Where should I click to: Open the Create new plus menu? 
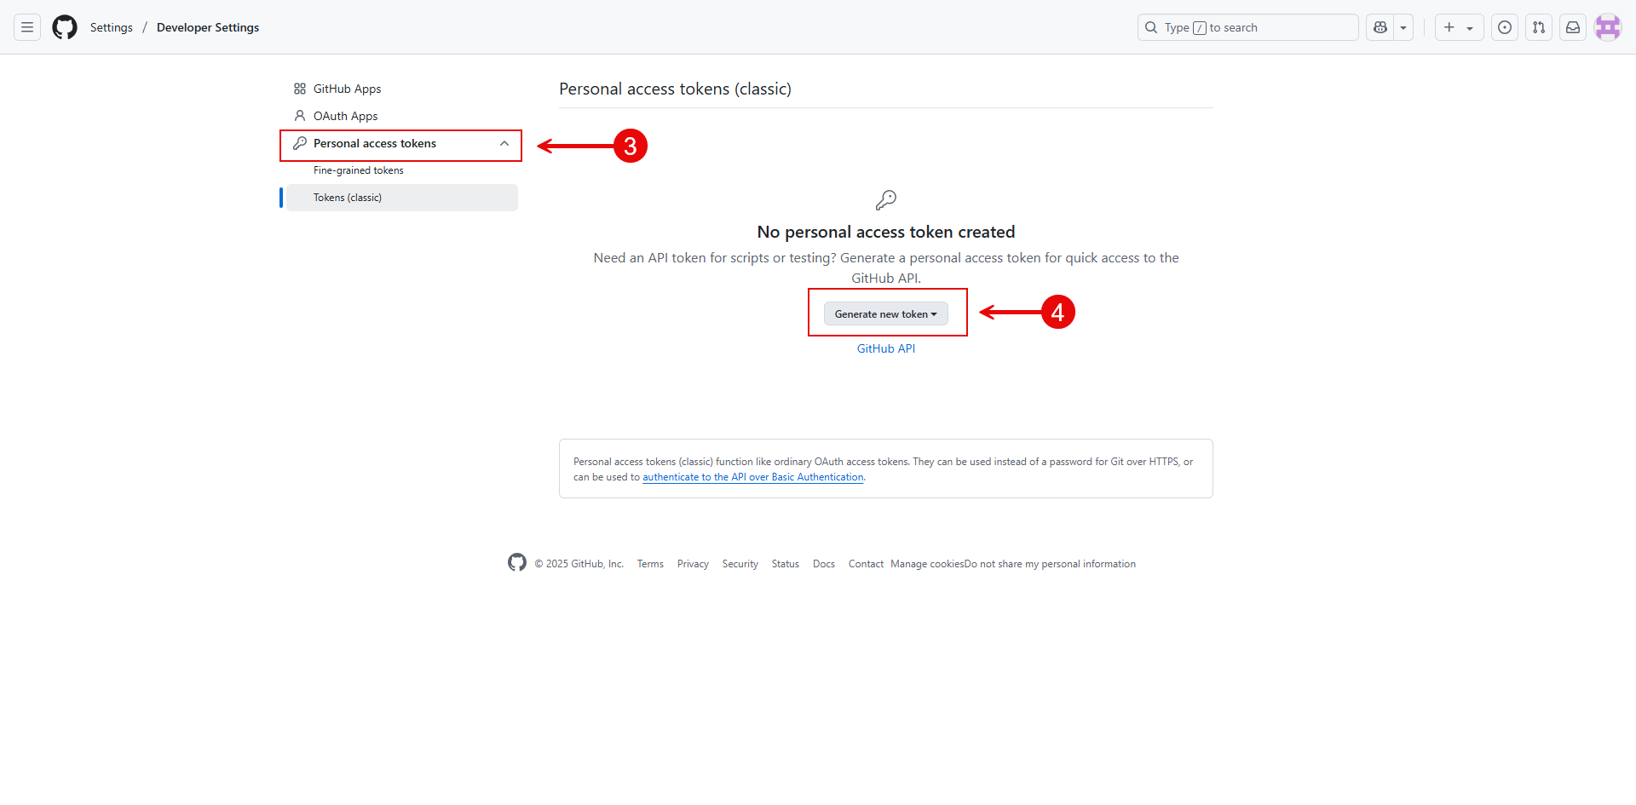[x=1459, y=27]
